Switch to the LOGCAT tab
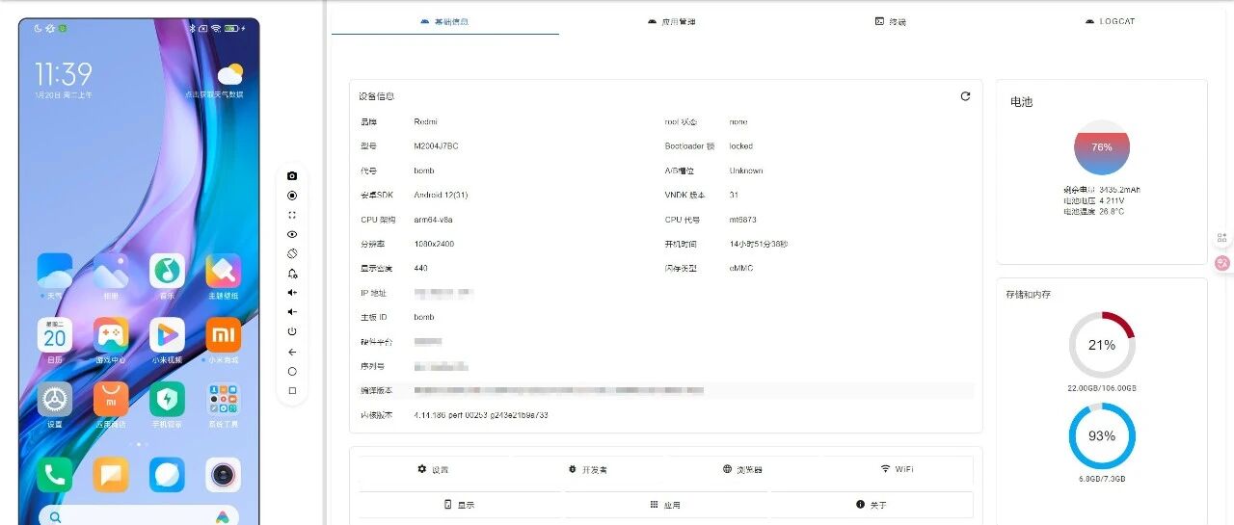The width and height of the screenshot is (1234, 525). click(x=1111, y=21)
